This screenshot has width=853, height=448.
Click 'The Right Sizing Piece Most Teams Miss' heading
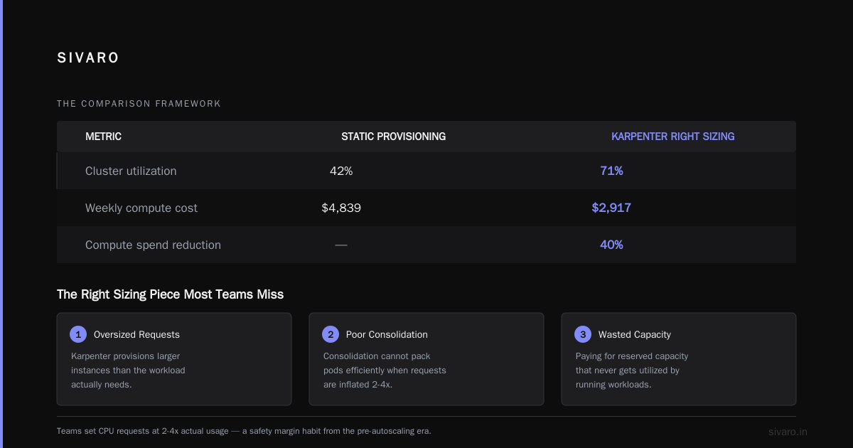(x=170, y=294)
